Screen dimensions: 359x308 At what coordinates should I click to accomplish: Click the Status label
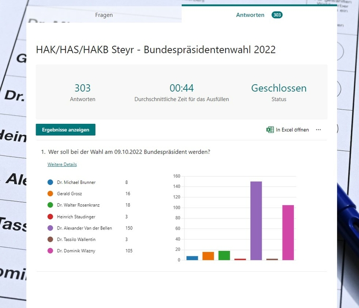point(279,99)
